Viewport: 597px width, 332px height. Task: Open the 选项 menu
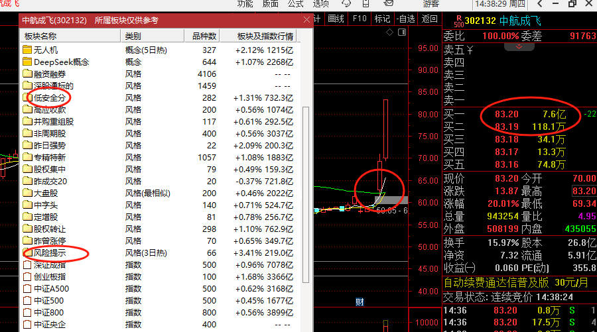[x=320, y=4]
